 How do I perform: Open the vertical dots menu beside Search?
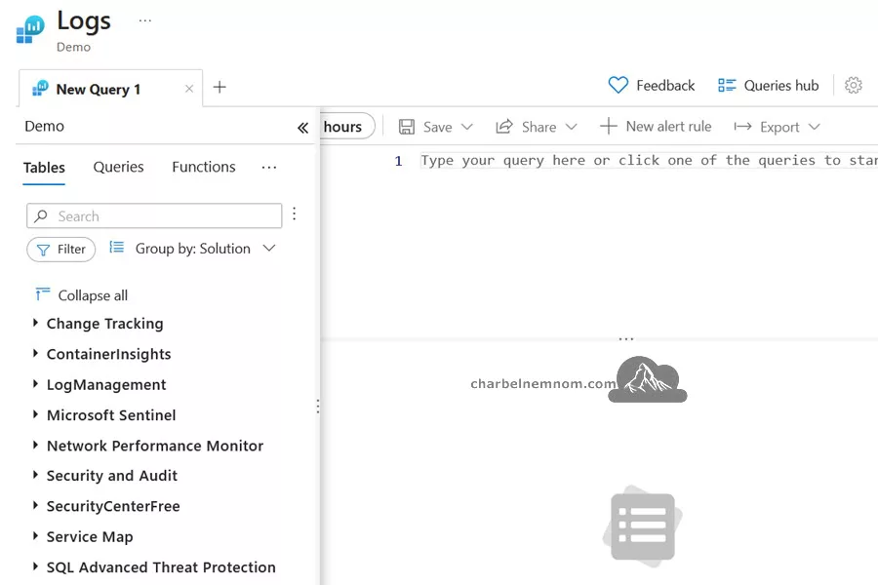tap(294, 214)
